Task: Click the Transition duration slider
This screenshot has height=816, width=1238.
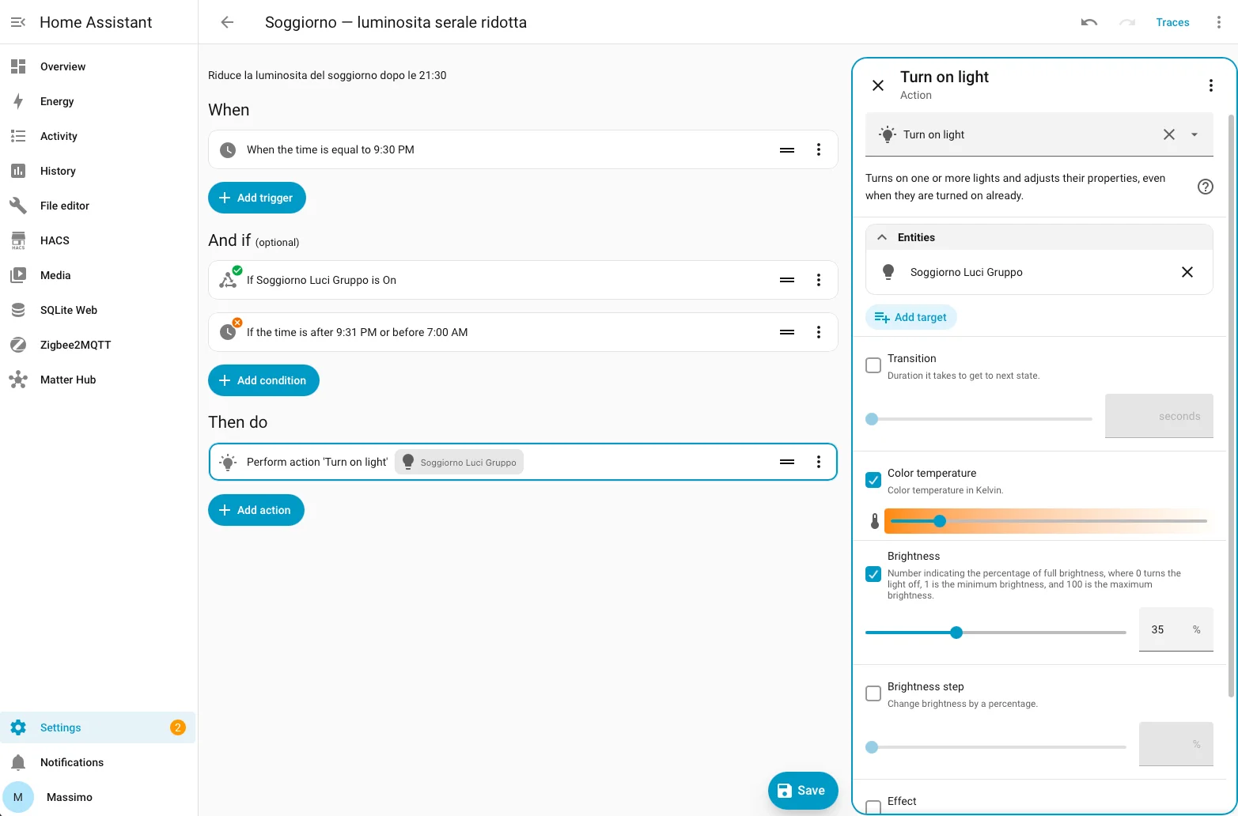Action: point(979,419)
